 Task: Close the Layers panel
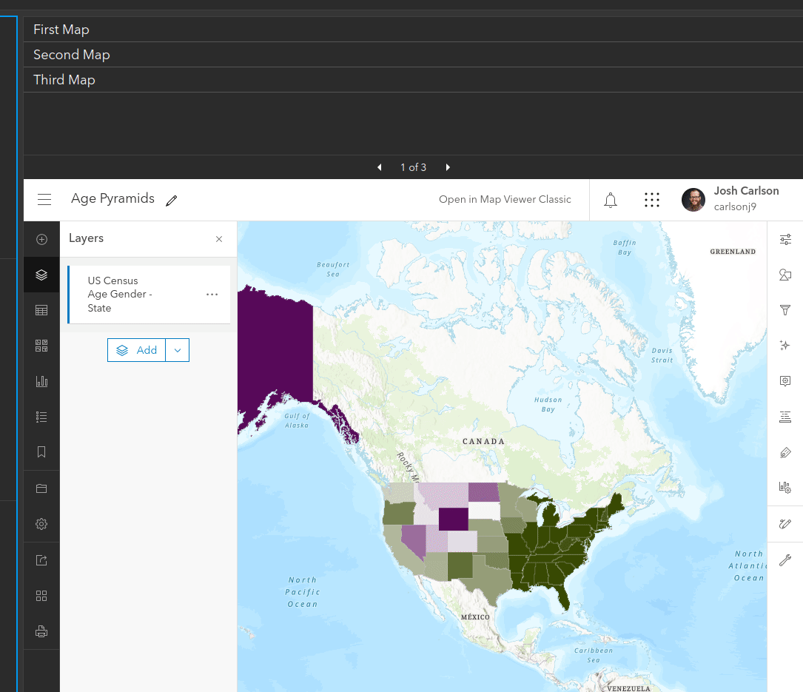(219, 239)
